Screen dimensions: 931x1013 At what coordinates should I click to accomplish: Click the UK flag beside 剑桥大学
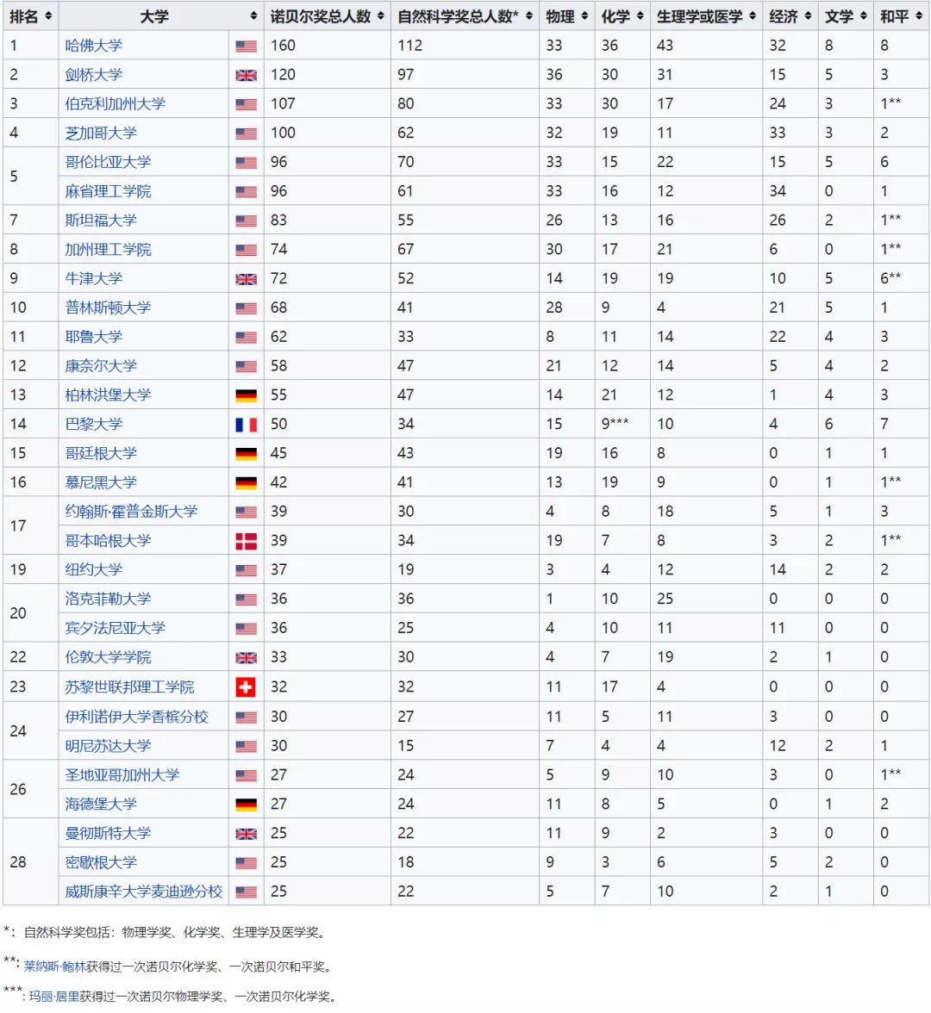coord(246,75)
